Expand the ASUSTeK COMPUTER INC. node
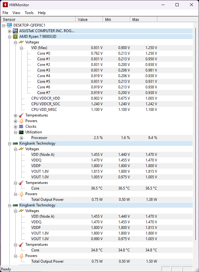This screenshot has width=199, height=272. click(10, 32)
